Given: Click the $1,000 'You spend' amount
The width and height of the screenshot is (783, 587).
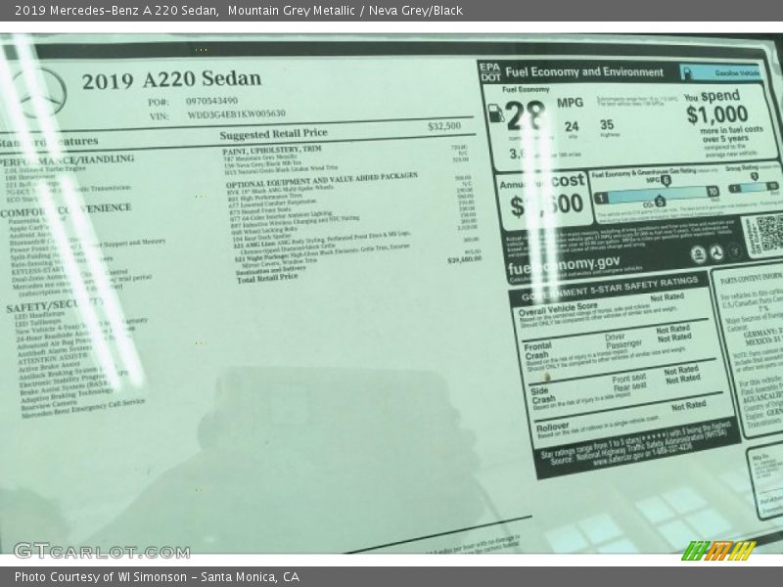Looking at the screenshot, I should pyautogui.click(x=717, y=114).
